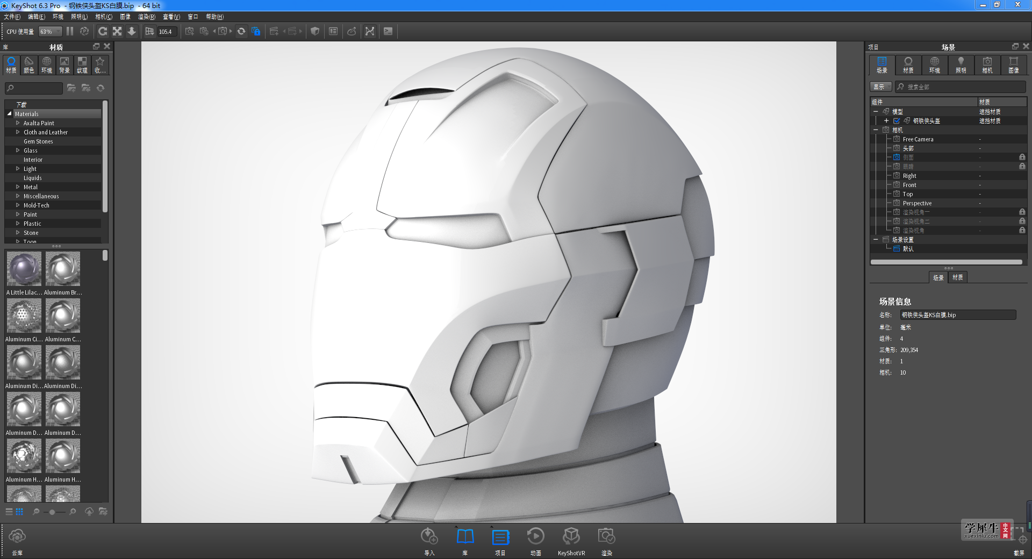Select the library 颜色 tab

[x=29, y=65]
